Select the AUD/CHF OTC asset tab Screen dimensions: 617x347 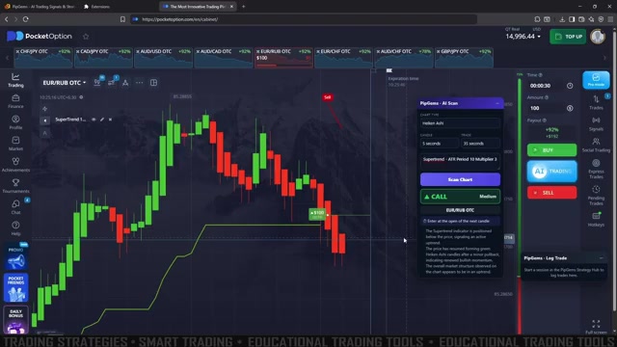tap(404, 58)
